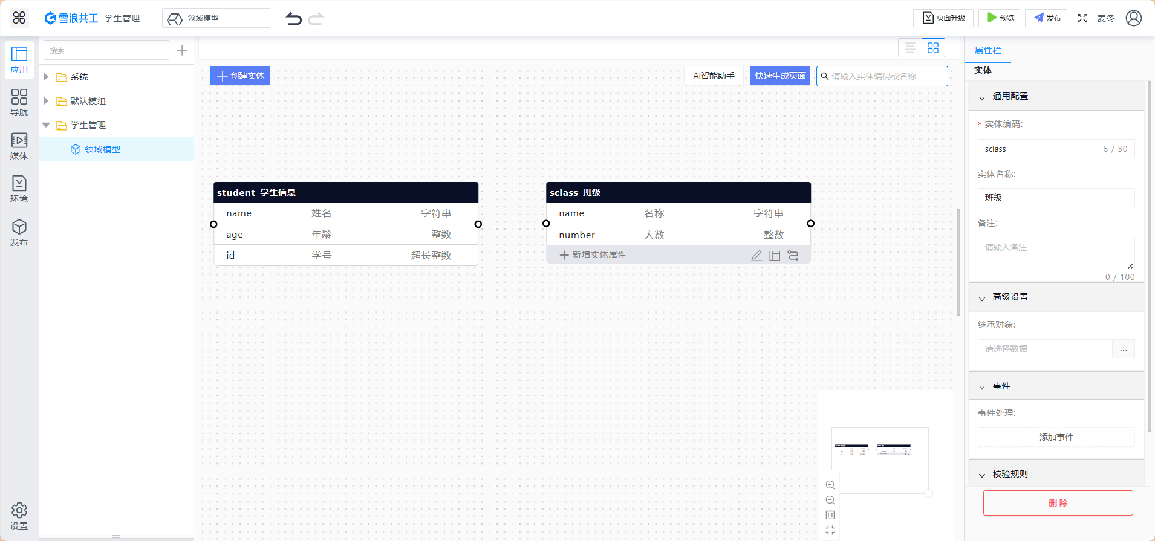This screenshot has height=541, width=1155.
Task: Click the tree search field
Action: 106,50
